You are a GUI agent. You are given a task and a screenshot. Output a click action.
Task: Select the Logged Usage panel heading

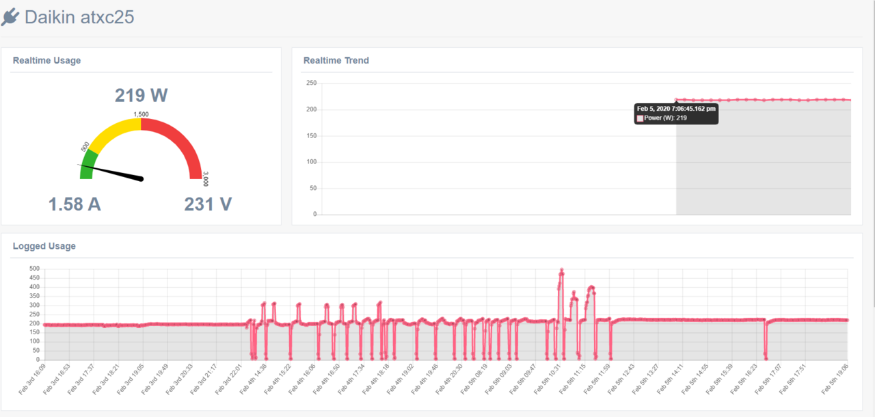click(x=44, y=246)
